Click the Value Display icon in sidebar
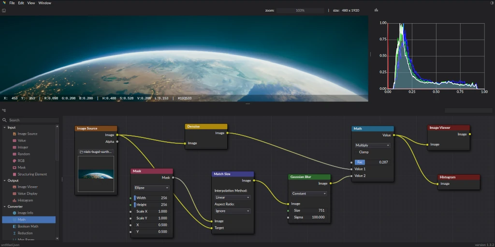Viewport: 495px width, 247px height. (x=15, y=193)
